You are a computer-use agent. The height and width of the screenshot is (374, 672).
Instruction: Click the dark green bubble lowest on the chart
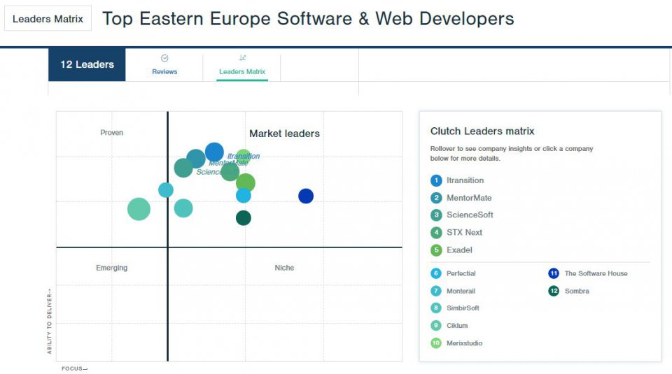(243, 218)
